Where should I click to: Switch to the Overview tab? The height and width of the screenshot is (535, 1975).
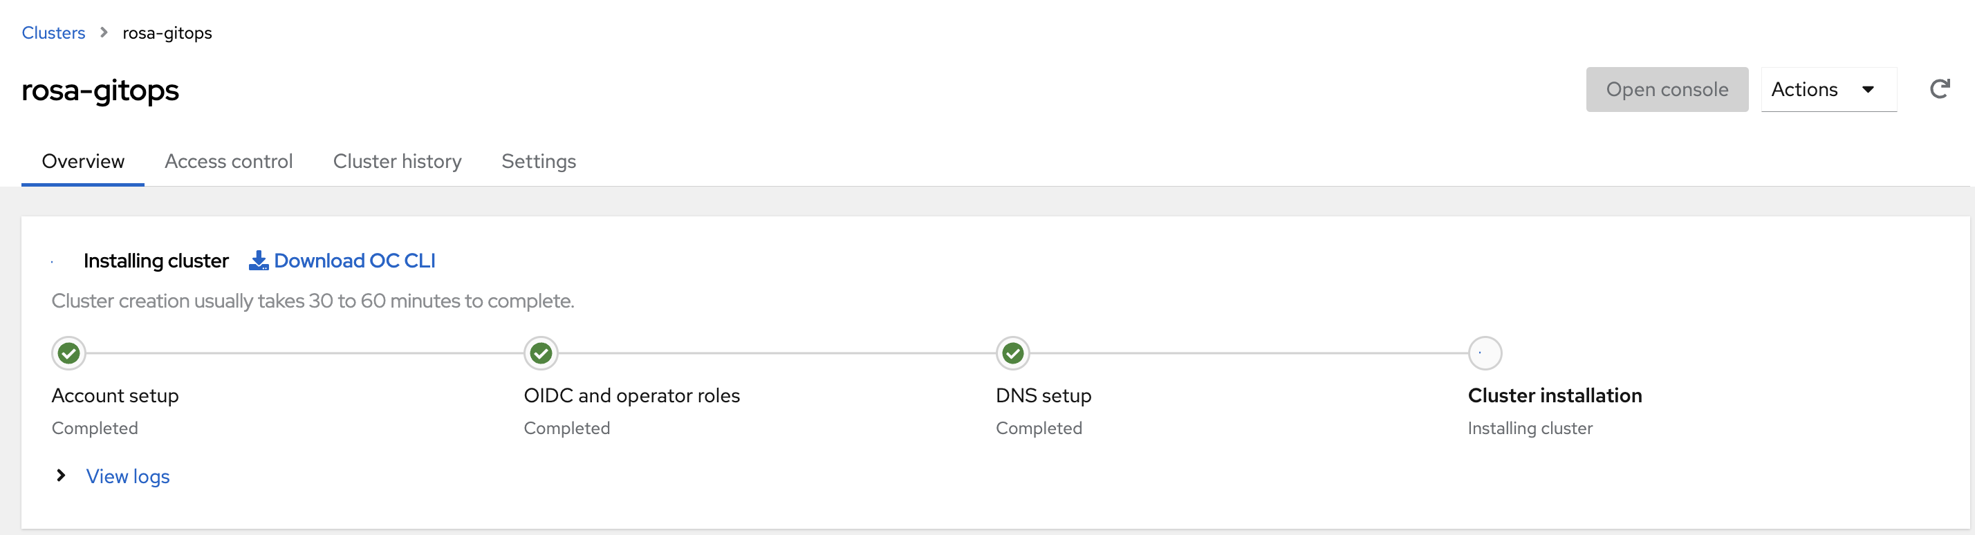point(83,161)
